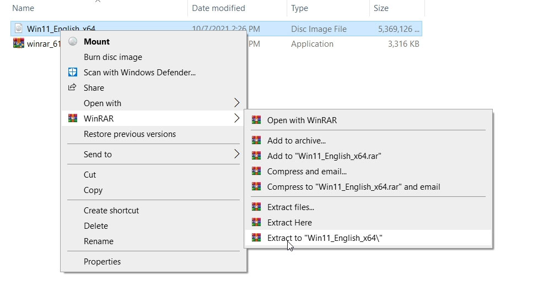Screen dimensions: 538x292
Task: Select Extract files... option
Action: coord(290,207)
